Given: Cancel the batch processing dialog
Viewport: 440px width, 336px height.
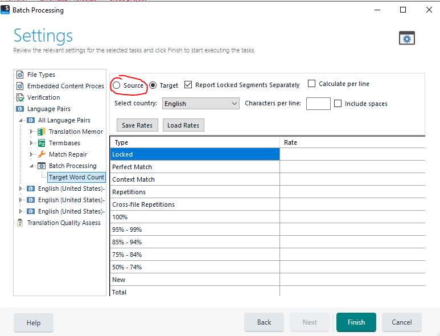Looking at the screenshot, I should pos(401,322).
